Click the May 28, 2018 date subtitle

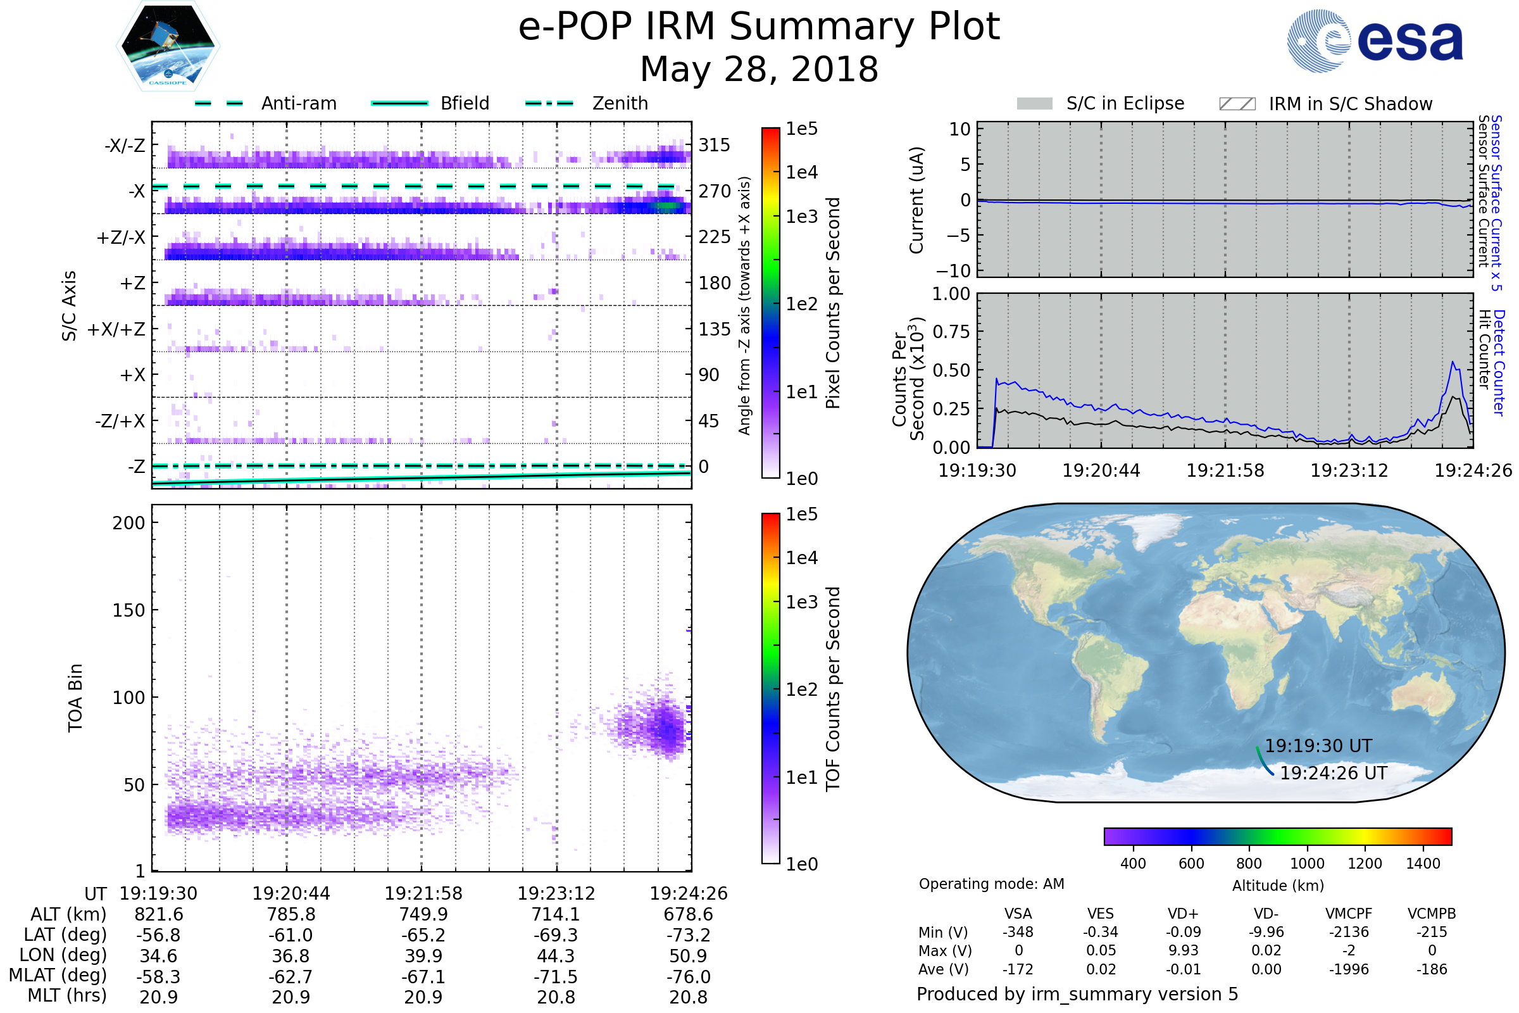tap(759, 69)
